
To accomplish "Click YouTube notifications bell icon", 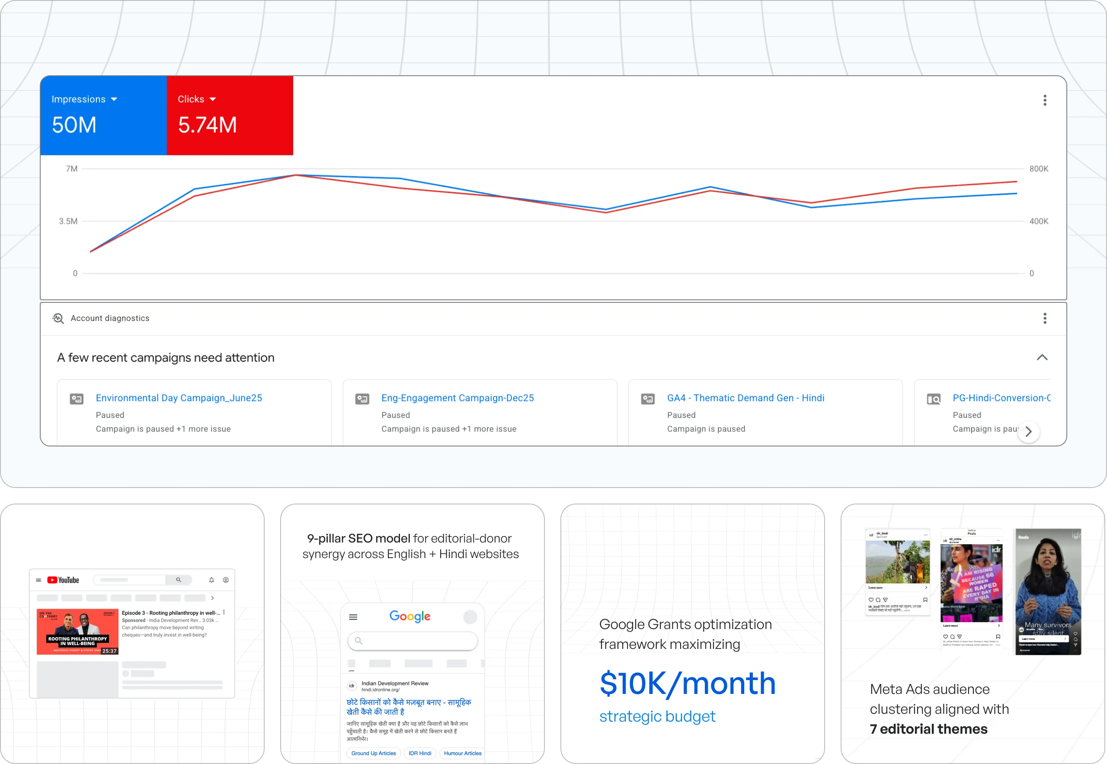I will click(211, 580).
